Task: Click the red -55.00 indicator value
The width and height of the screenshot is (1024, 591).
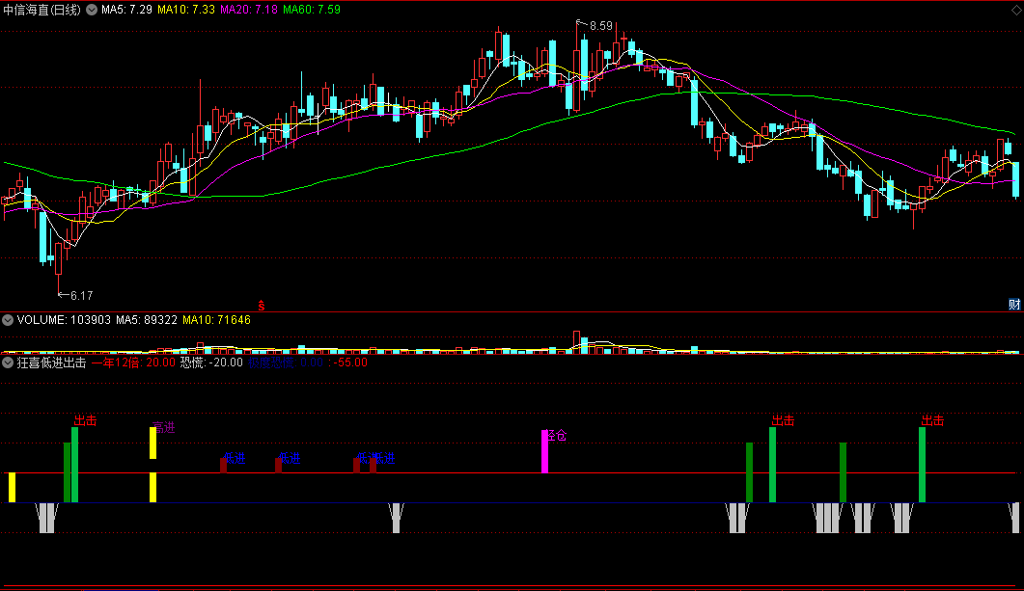Action: (350, 363)
